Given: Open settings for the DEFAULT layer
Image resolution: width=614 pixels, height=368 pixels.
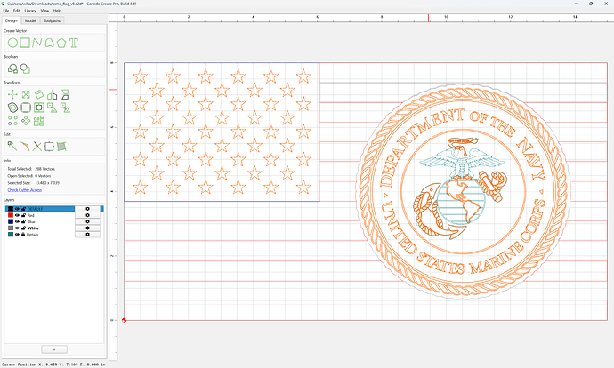Looking at the screenshot, I should (87, 209).
